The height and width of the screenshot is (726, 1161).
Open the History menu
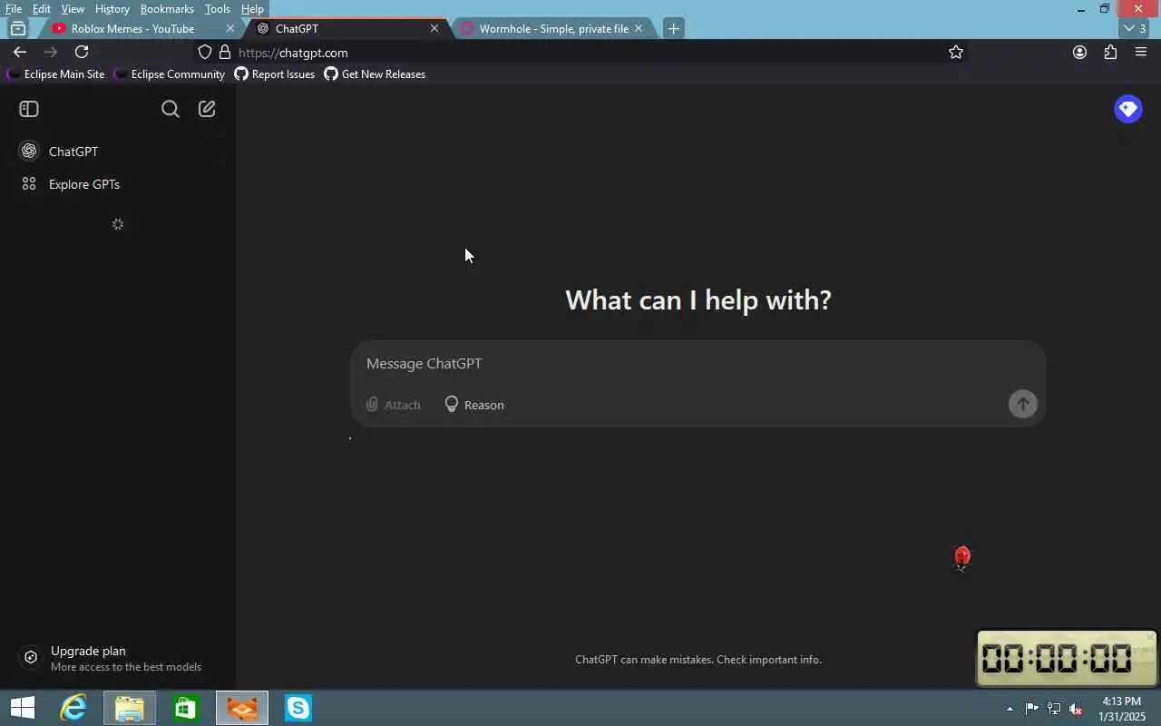pyautogui.click(x=112, y=9)
